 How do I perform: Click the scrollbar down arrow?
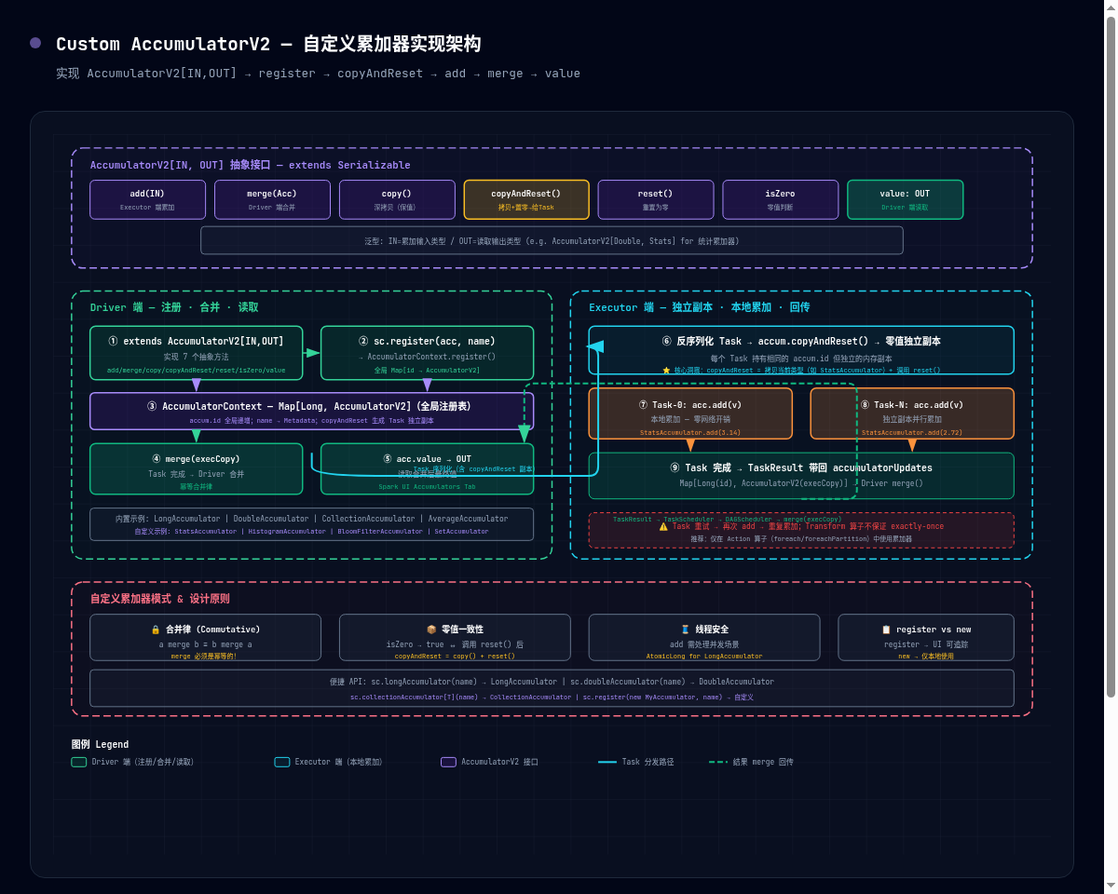1111,887
